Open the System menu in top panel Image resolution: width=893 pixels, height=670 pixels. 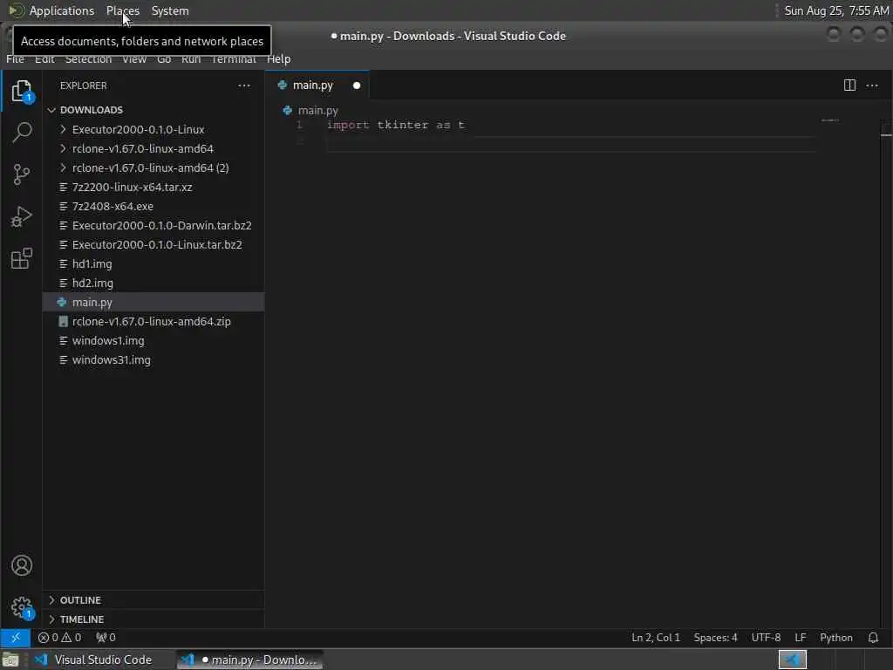(x=170, y=10)
